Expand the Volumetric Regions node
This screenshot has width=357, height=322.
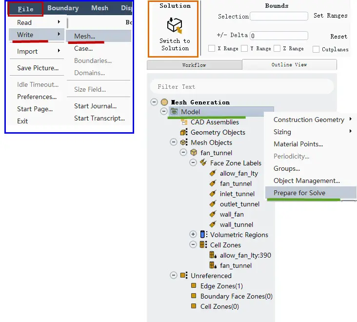tap(193, 234)
